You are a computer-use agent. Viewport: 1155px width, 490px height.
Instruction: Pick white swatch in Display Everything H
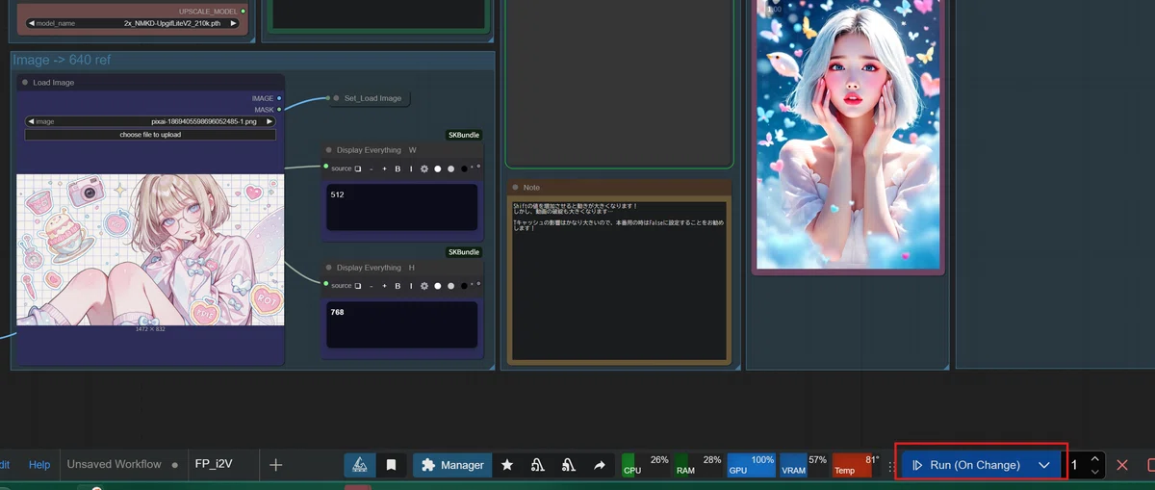(437, 286)
